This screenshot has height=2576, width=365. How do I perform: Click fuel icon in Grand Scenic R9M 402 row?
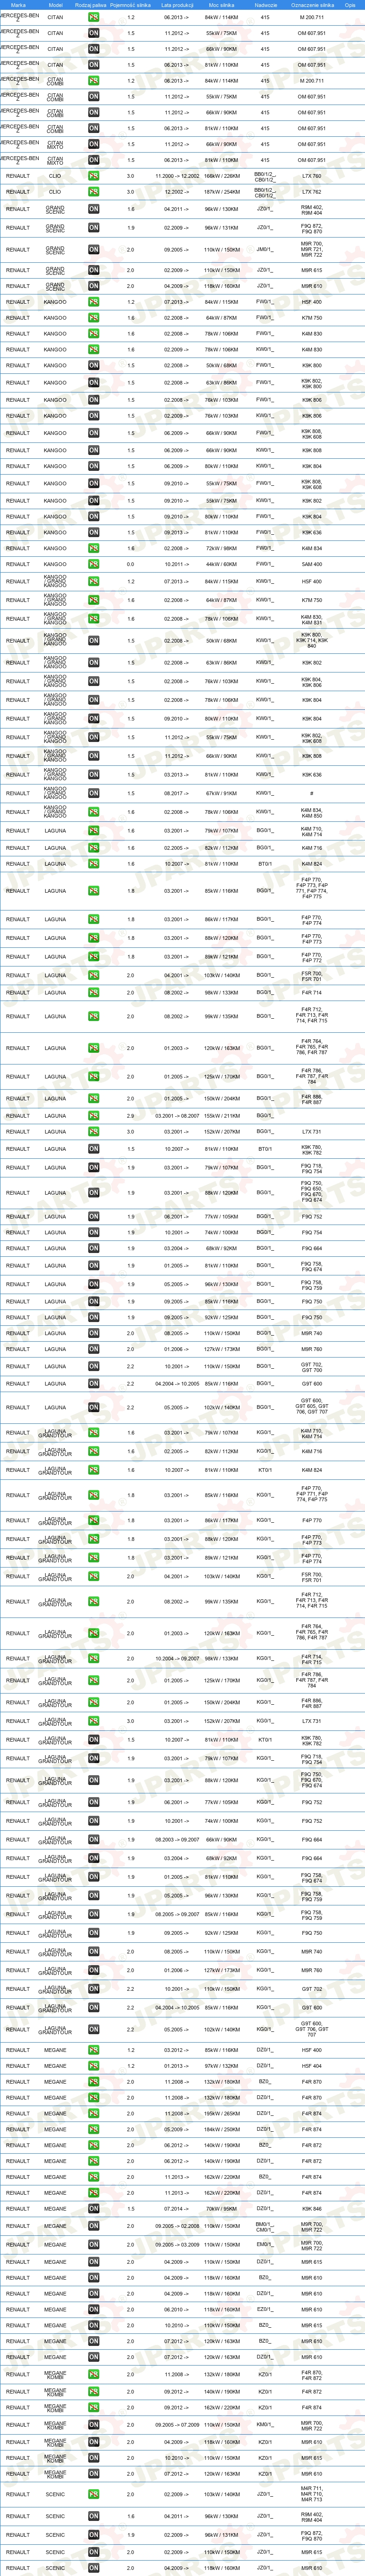click(x=93, y=209)
